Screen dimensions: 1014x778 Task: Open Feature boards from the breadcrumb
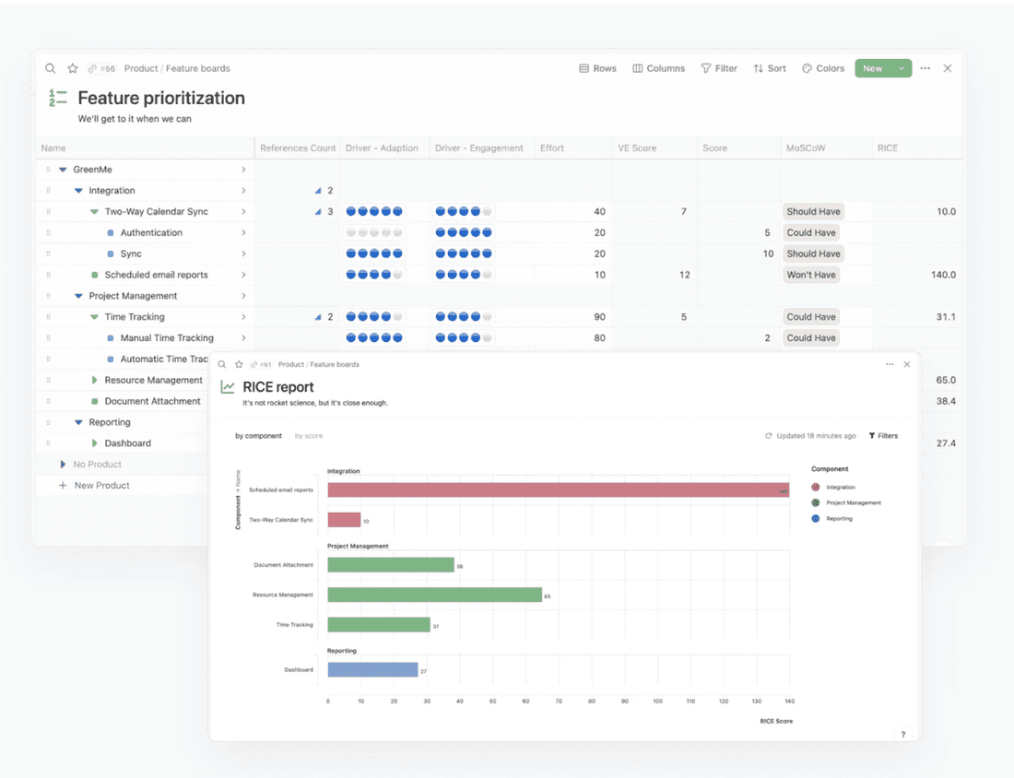(x=196, y=68)
